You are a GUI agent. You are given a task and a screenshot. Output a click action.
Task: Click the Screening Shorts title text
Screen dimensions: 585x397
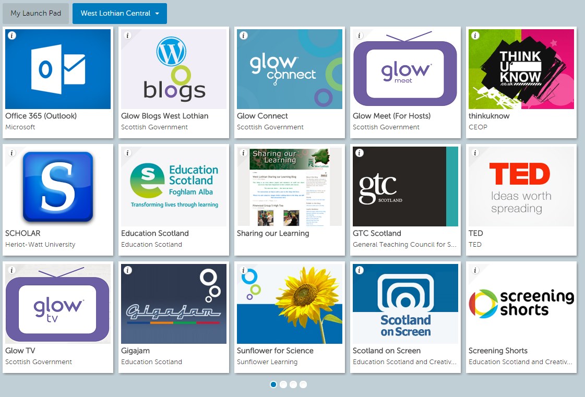coord(498,351)
